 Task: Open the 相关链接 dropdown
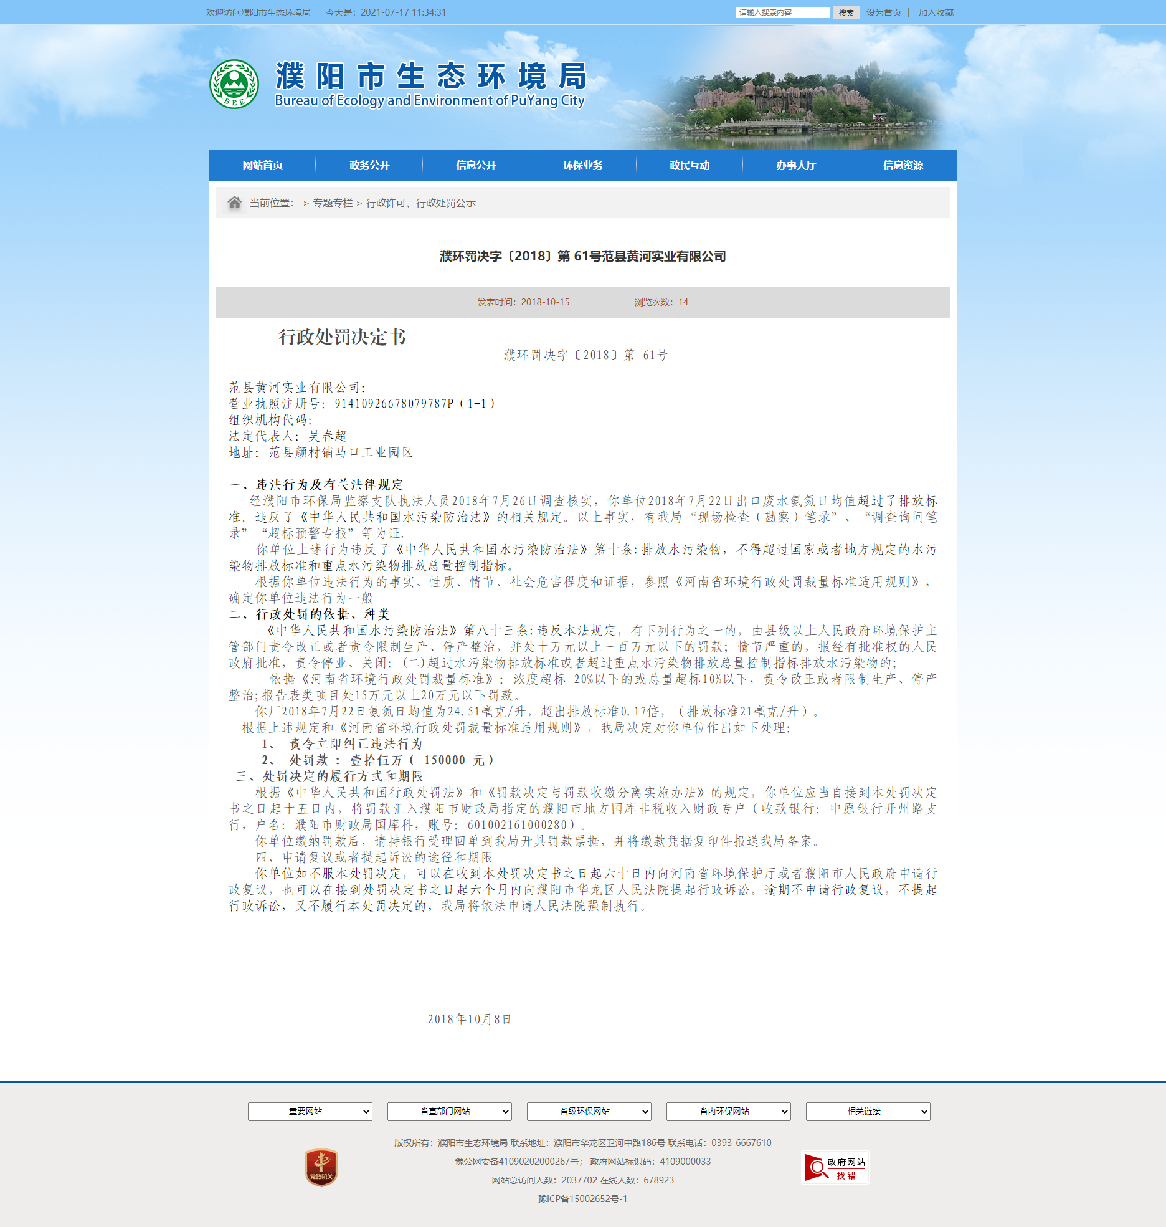click(x=868, y=1112)
